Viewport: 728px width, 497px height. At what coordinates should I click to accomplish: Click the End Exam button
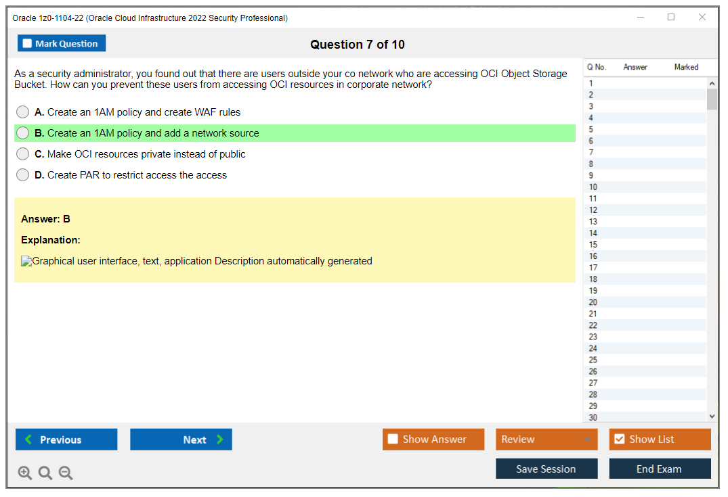[x=660, y=469]
